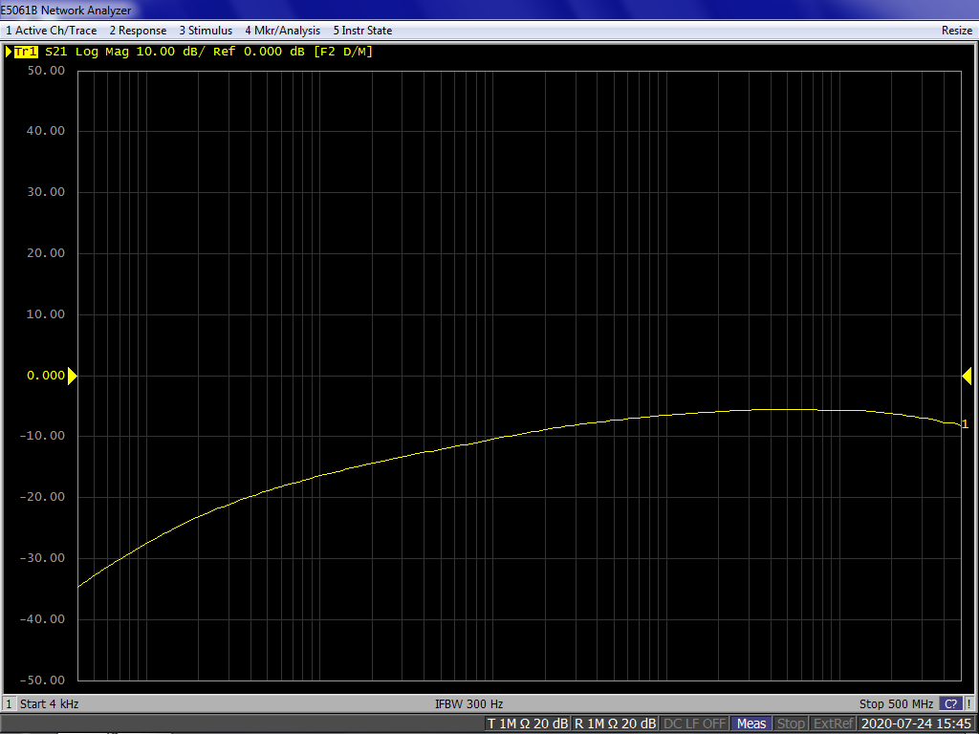Click the Meas status indicator
The width and height of the screenshot is (979, 734).
pyautogui.click(x=751, y=723)
